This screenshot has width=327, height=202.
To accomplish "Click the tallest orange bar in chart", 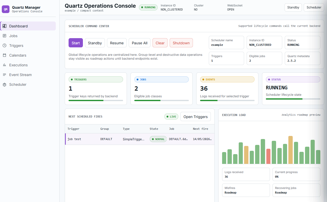I will [x=290, y=150].
